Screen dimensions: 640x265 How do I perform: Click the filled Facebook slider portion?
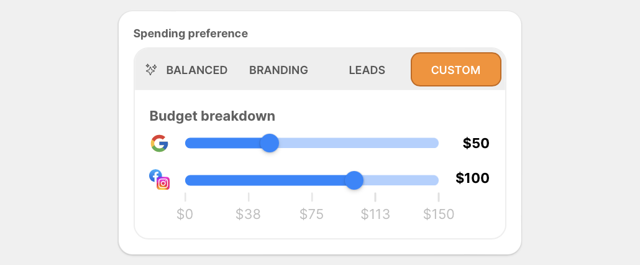(x=265, y=180)
